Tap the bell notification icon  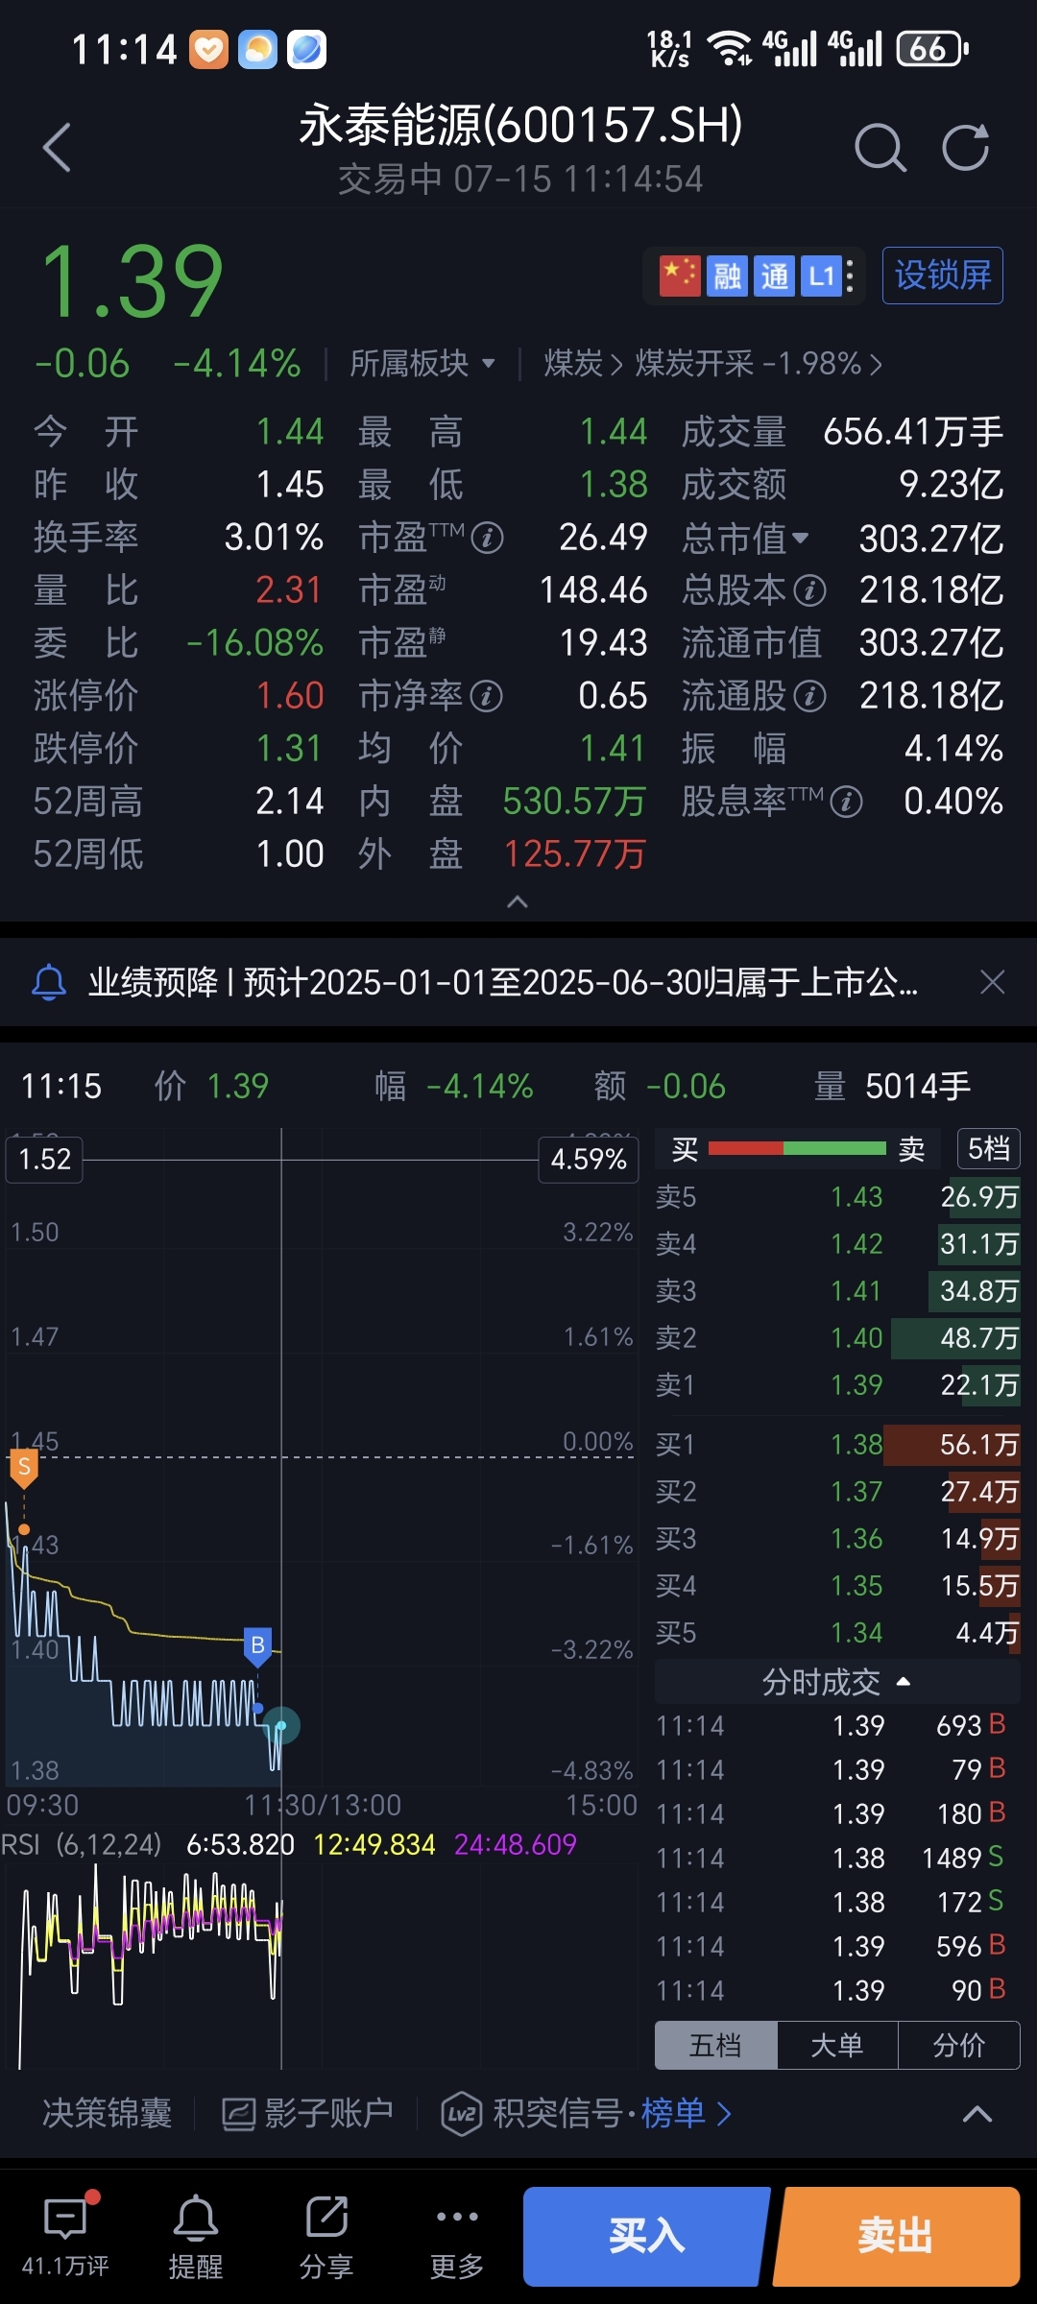[49, 982]
